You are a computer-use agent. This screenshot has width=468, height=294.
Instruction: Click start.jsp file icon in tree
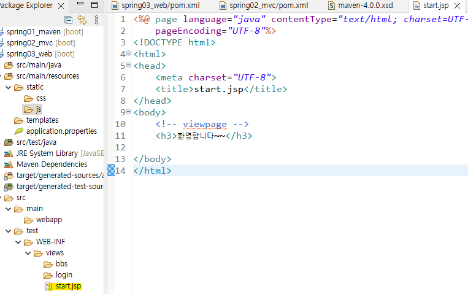click(48, 286)
